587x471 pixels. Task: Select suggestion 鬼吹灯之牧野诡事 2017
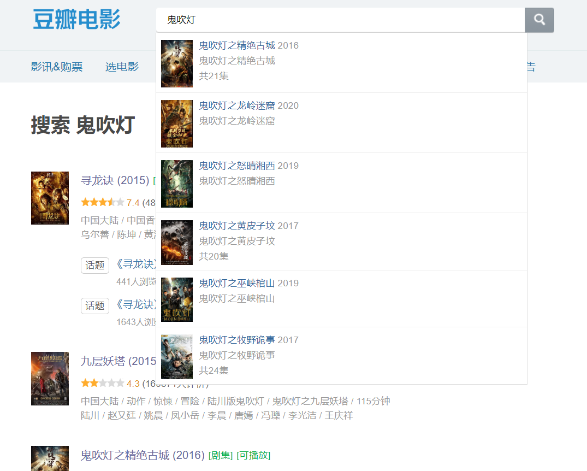pyautogui.click(x=341, y=356)
